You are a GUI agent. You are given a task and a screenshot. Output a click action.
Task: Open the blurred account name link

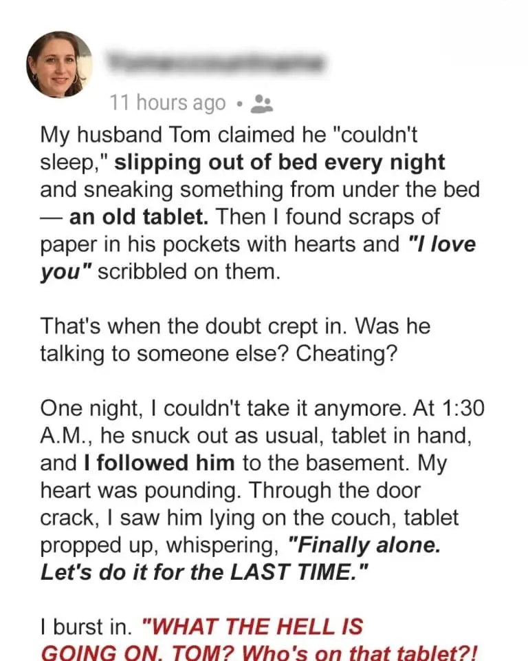tap(214, 63)
